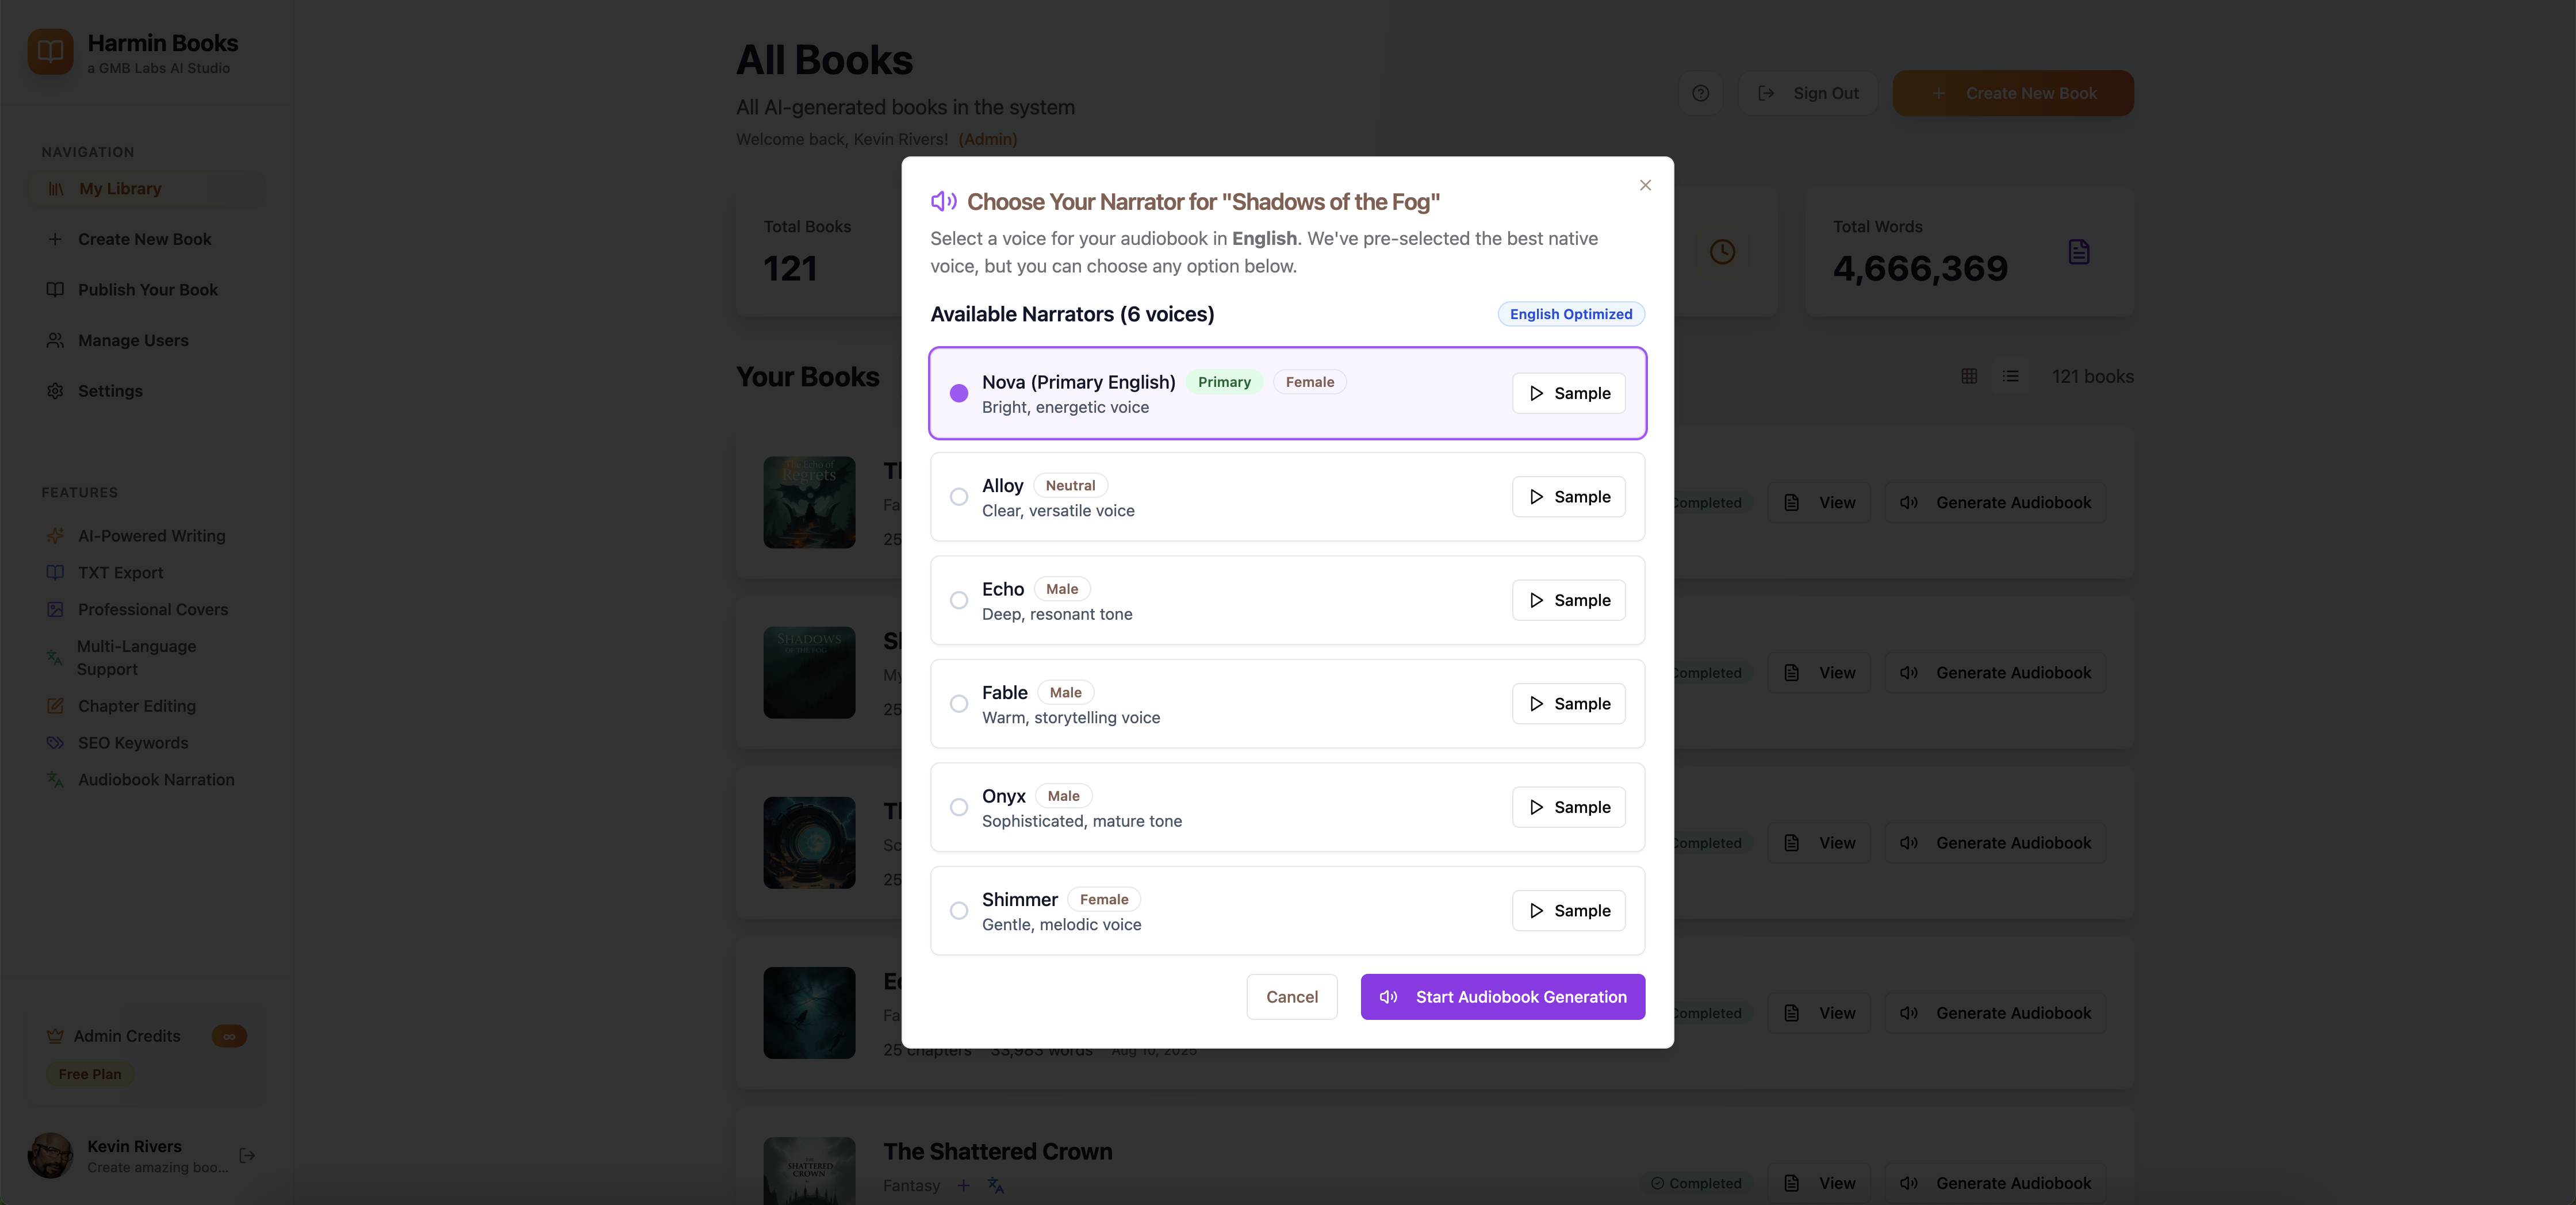Click AI-Powered Writing feature icon
This screenshot has height=1205, width=2576.
(x=55, y=536)
